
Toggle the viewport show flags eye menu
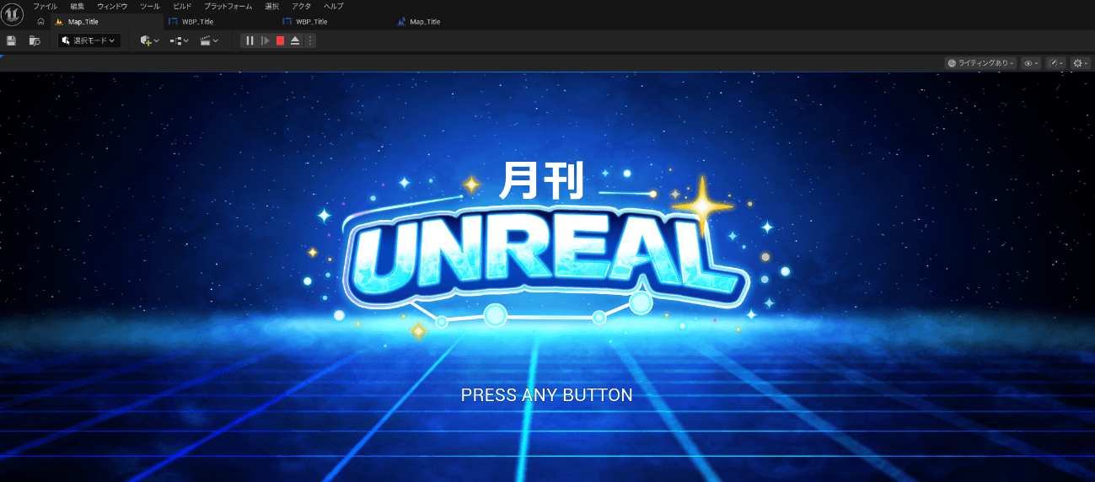[1030, 63]
